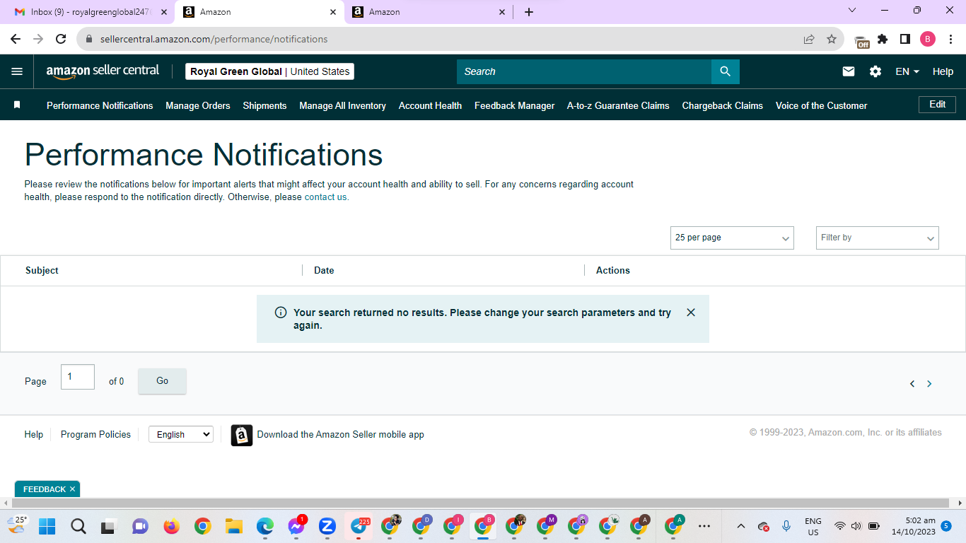
Task: Open Voice of the Customer
Action: (821, 105)
